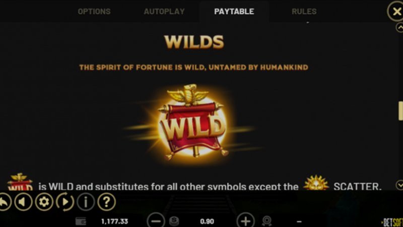Open the RULES tab
The image size is (403, 227).
(304, 11)
